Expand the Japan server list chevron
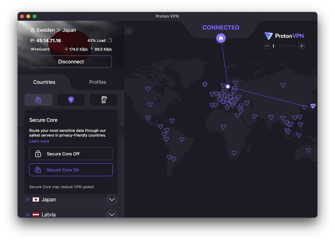The image size is (335, 241). [112, 200]
